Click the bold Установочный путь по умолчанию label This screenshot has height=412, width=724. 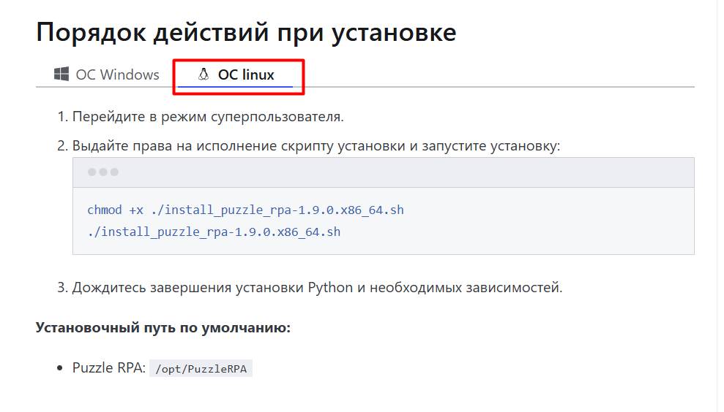point(163,328)
